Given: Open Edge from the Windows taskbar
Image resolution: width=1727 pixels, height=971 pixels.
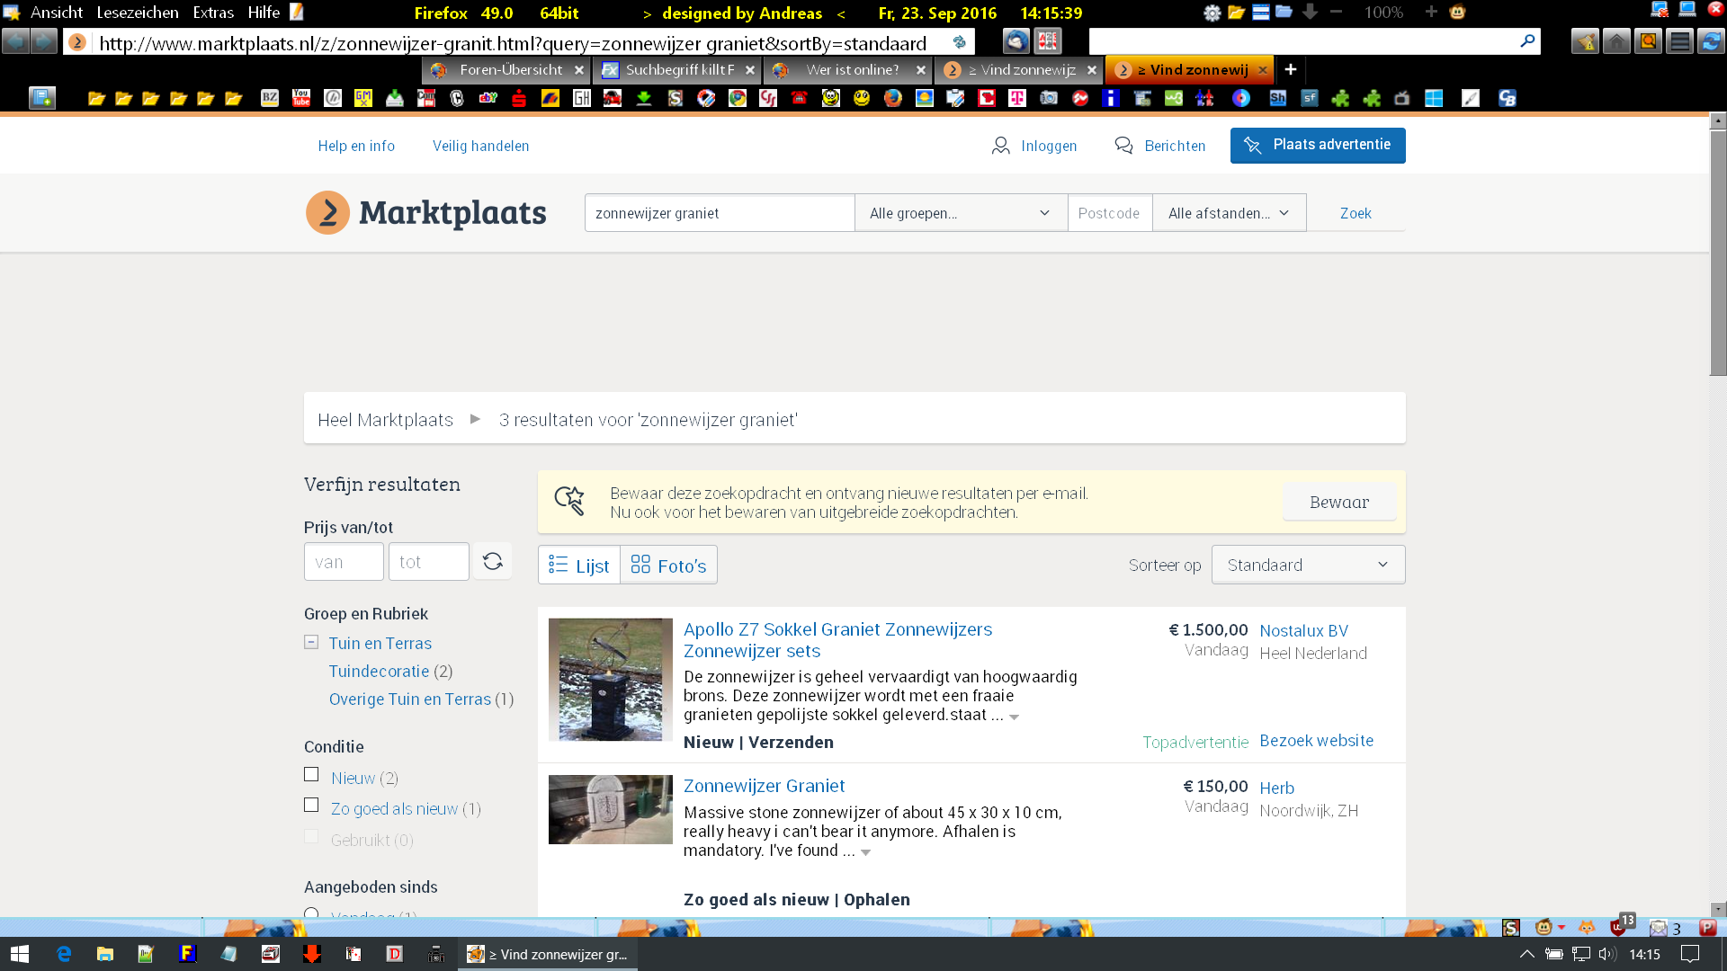Looking at the screenshot, I should point(64,954).
